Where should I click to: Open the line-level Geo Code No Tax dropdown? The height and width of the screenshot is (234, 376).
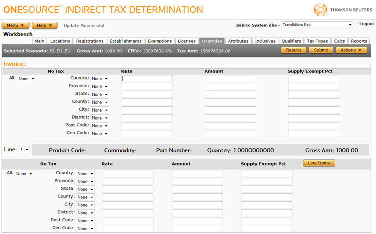point(85,228)
